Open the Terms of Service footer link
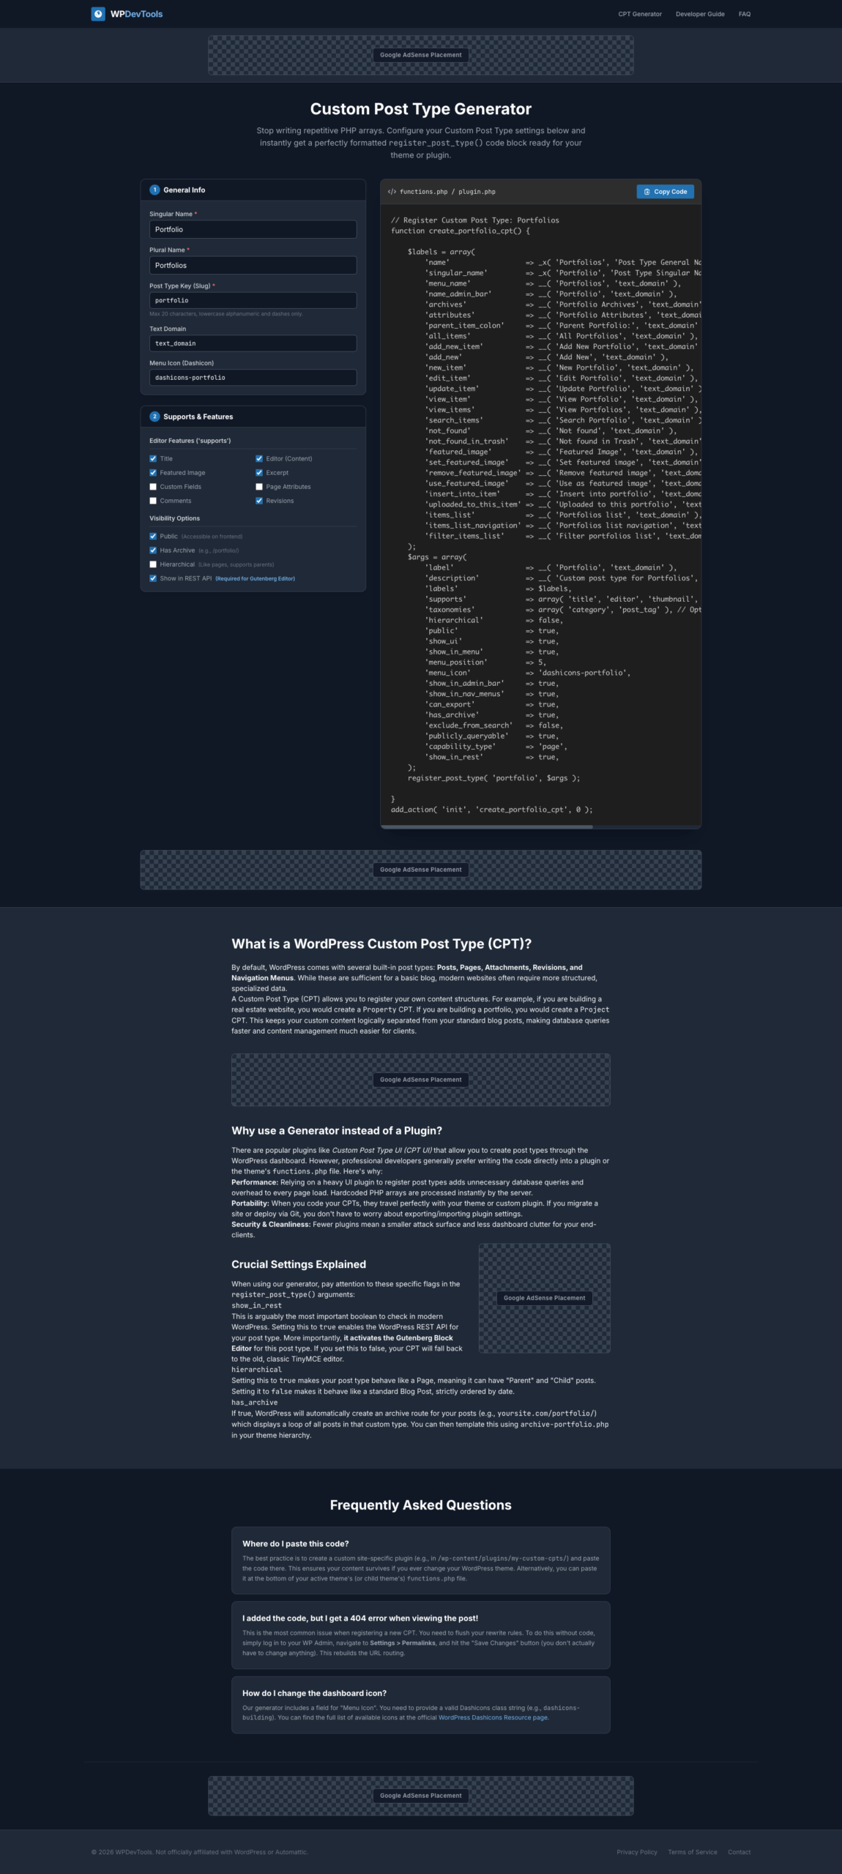The image size is (842, 1874). [693, 1852]
